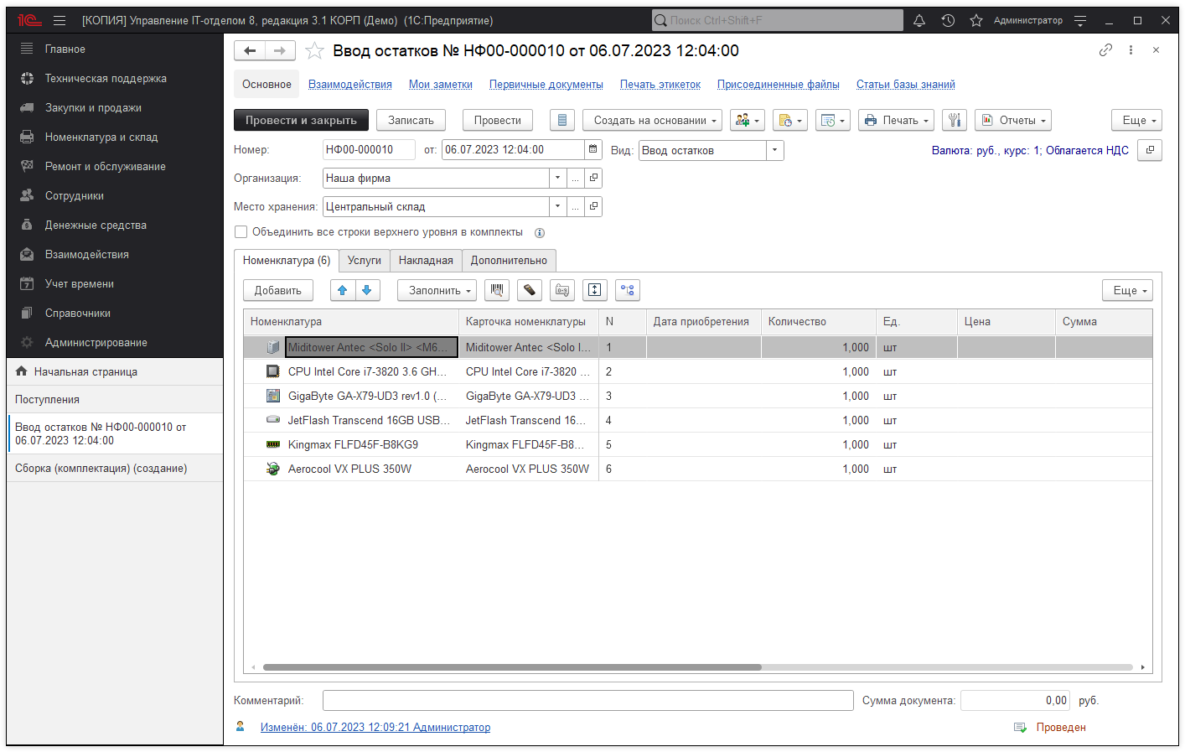Open history icon in the title bar
This screenshot has height=752, width=1185.
(948, 21)
